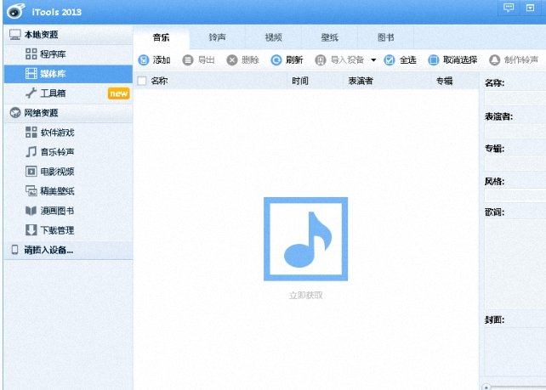The width and height of the screenshot is (546, 390).
Task: Click the 表演者 input field in details panel
Action: point(515,132)
